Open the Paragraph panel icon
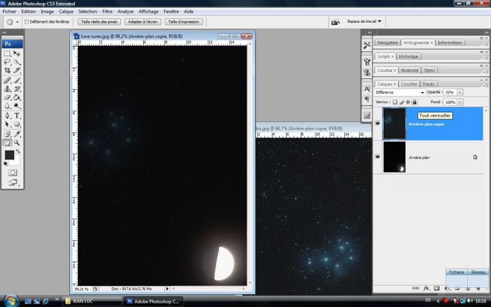Screen dimensions: 491x307 (x=366, y=99)
